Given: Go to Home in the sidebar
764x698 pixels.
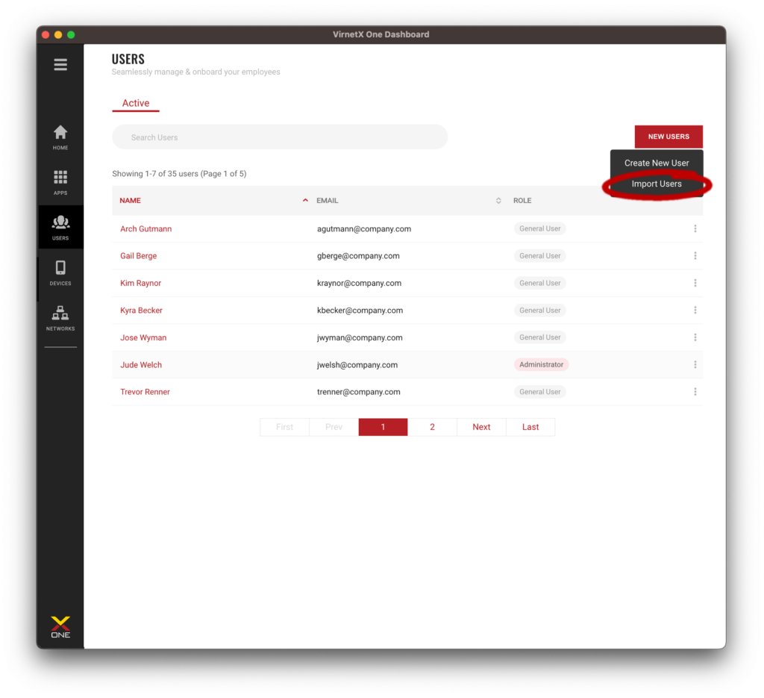Looking at the screenshot, I should click(60, 137).
